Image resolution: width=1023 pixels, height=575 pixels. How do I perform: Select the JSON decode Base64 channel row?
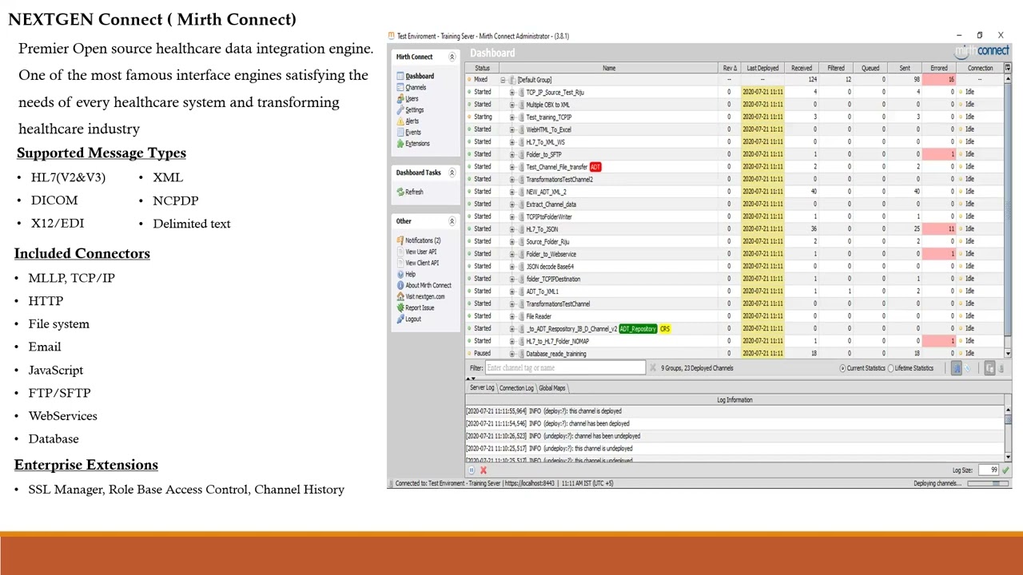[x=734, y=267]
